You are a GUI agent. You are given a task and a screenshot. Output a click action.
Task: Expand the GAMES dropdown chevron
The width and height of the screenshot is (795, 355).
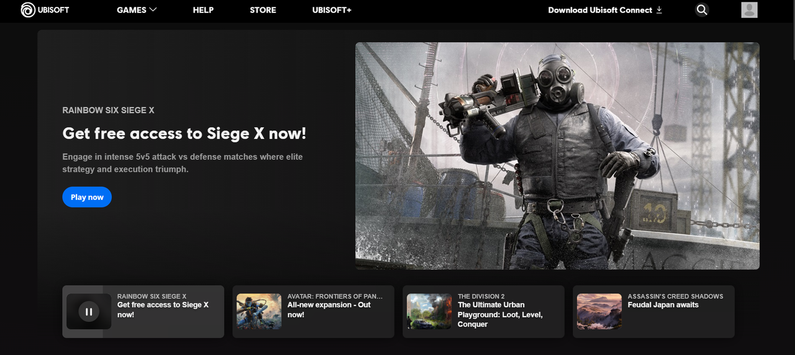click(x=153, y=9)
